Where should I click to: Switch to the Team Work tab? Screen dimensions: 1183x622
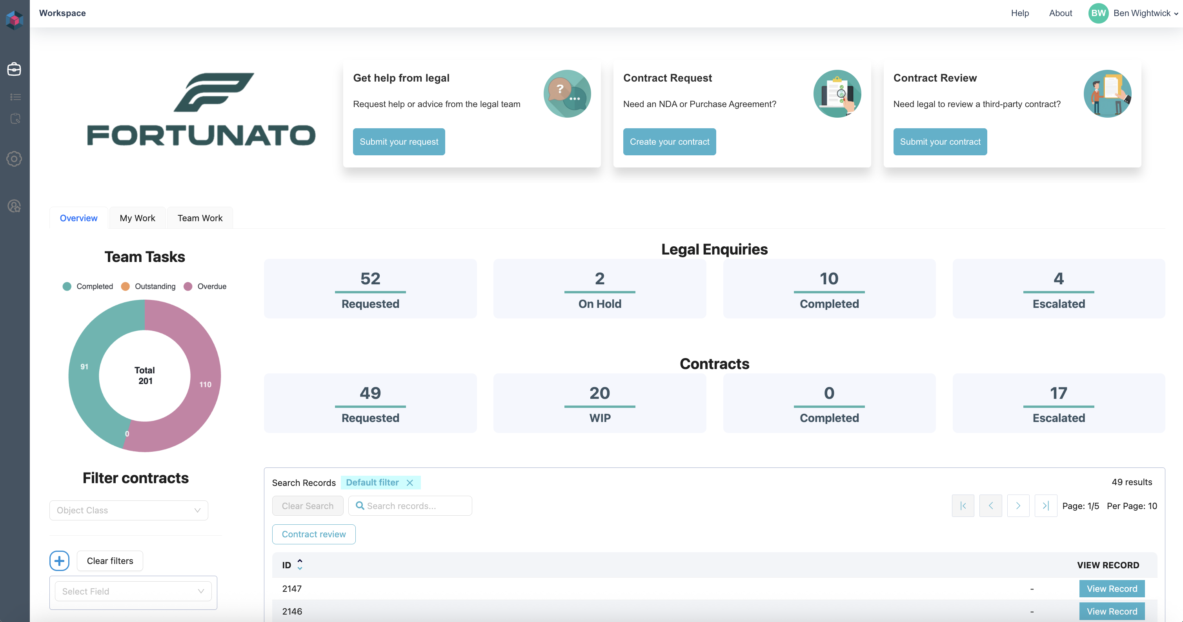pos(200,218)
